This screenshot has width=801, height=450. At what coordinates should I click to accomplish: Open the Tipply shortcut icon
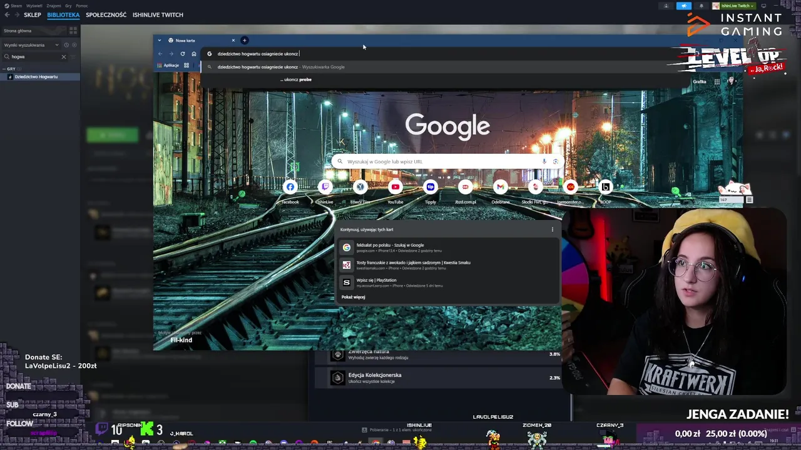tap(431, 187)
